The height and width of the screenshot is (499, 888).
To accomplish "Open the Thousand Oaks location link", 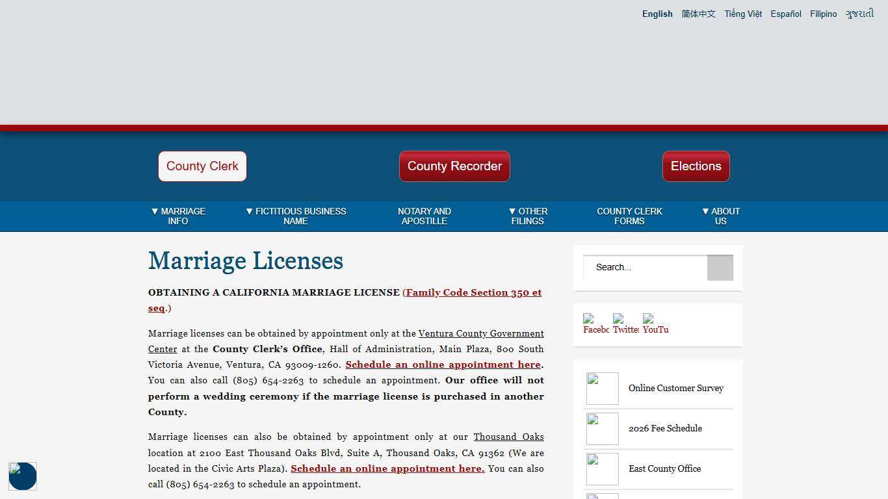I will click(x=508, y=437).
